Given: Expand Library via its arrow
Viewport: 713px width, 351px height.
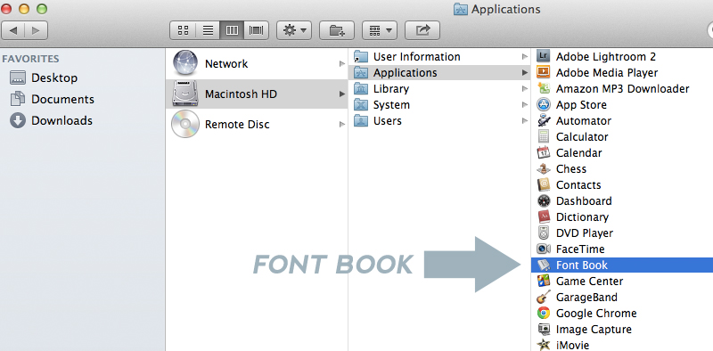Looking at the screenshot, I should 525,89.
